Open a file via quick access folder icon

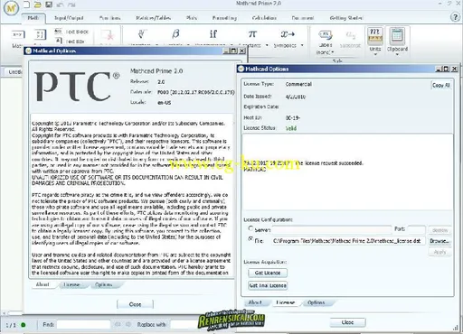[x=37, y=5]
